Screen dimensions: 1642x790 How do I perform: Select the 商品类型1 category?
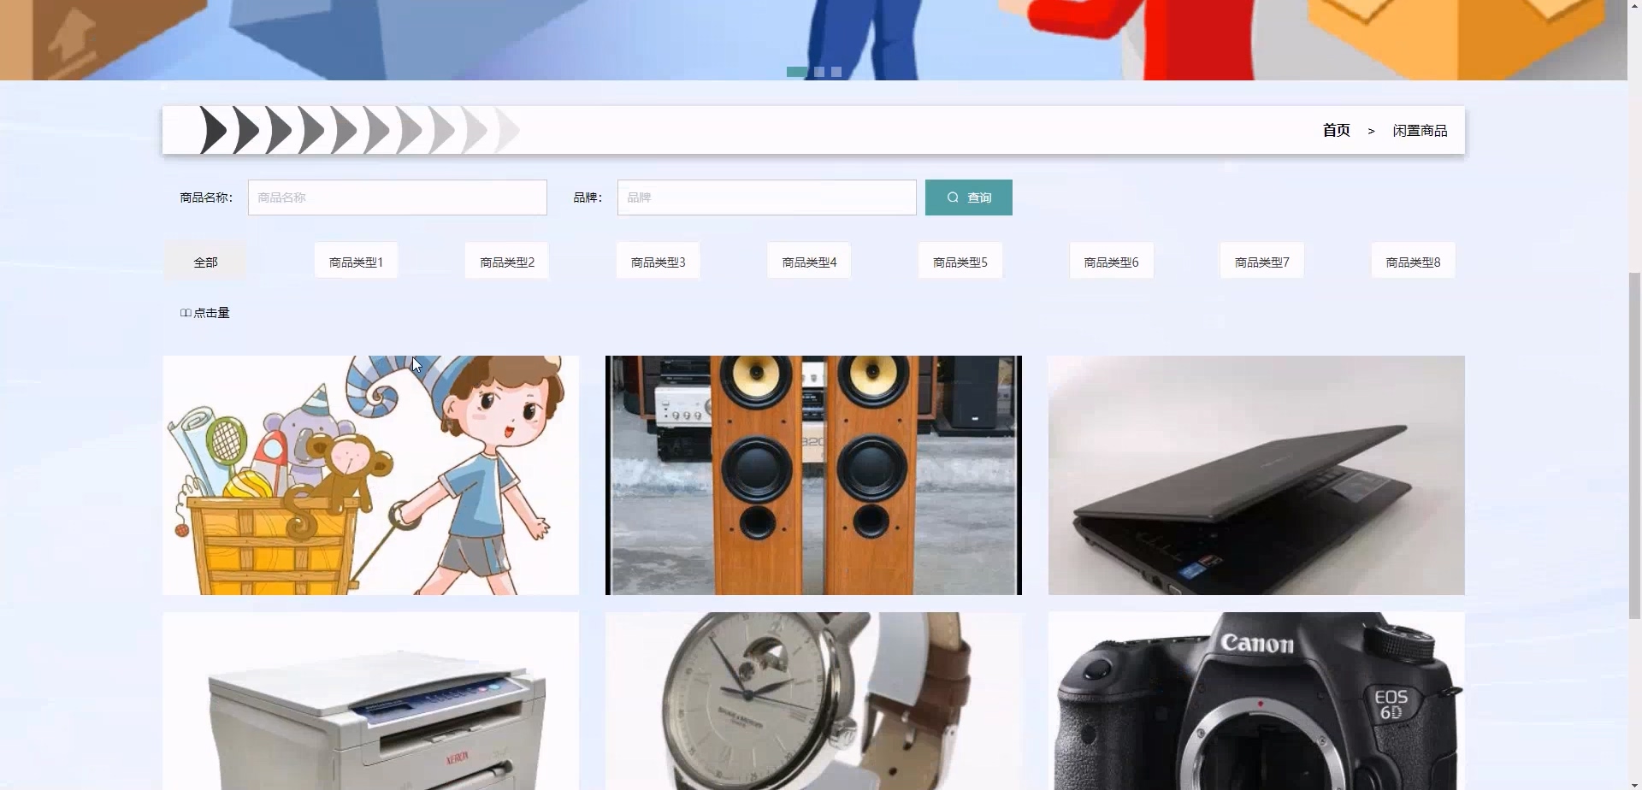pos(356,262)
